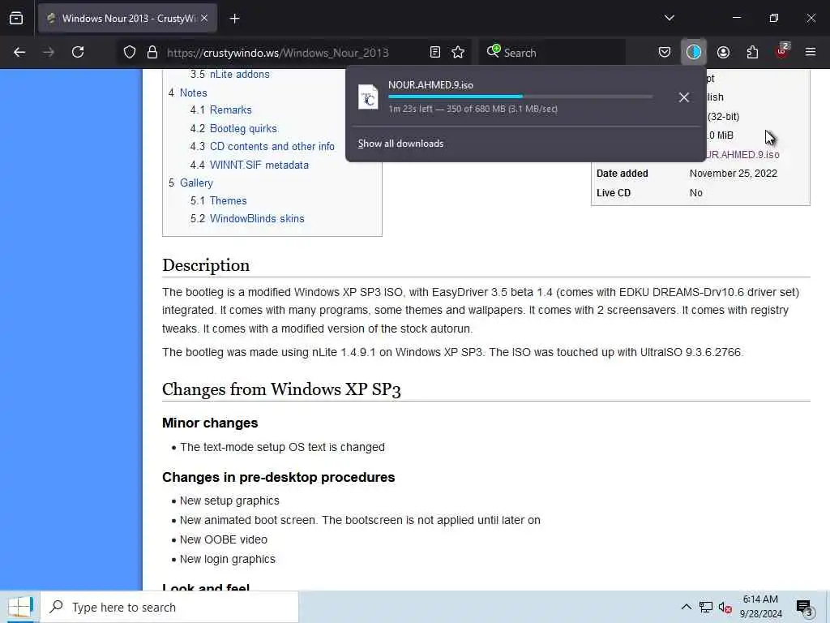This screenshot has height=623, width=830.
Task: Click the New OOBE video bullet
Action: 224,539
